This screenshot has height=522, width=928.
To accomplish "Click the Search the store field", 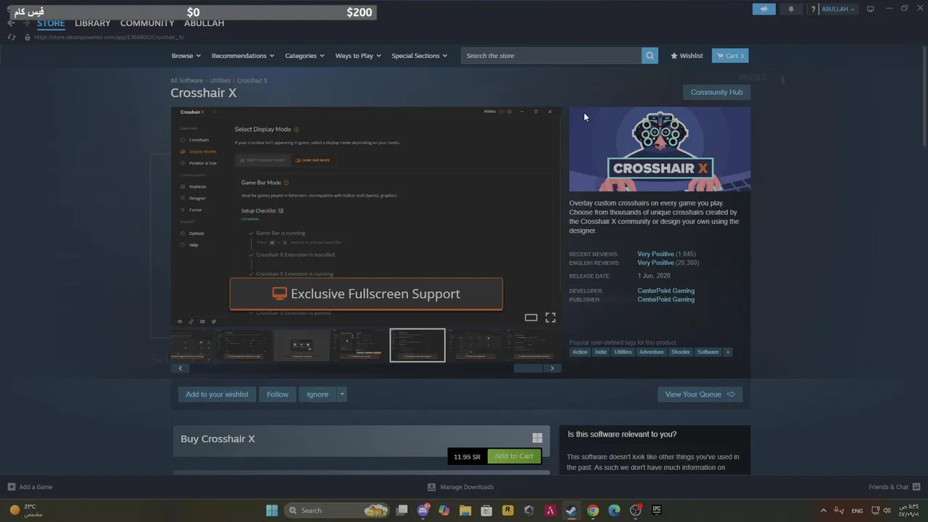I will coord(551,56).
